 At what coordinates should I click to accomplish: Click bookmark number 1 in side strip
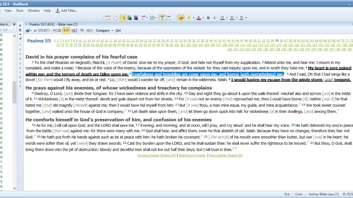(20, 45)
